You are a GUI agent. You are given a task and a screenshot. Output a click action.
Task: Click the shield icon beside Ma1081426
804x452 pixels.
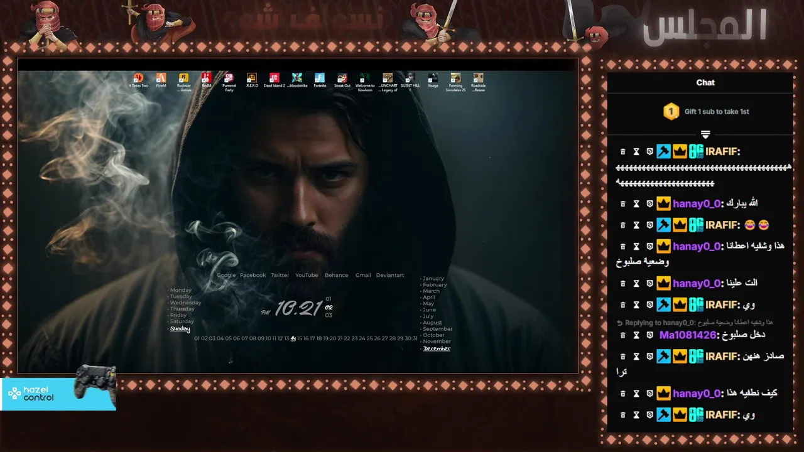point(649,335)
